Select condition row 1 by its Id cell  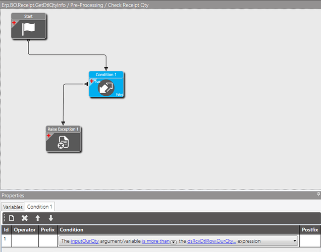pos(7,240)
